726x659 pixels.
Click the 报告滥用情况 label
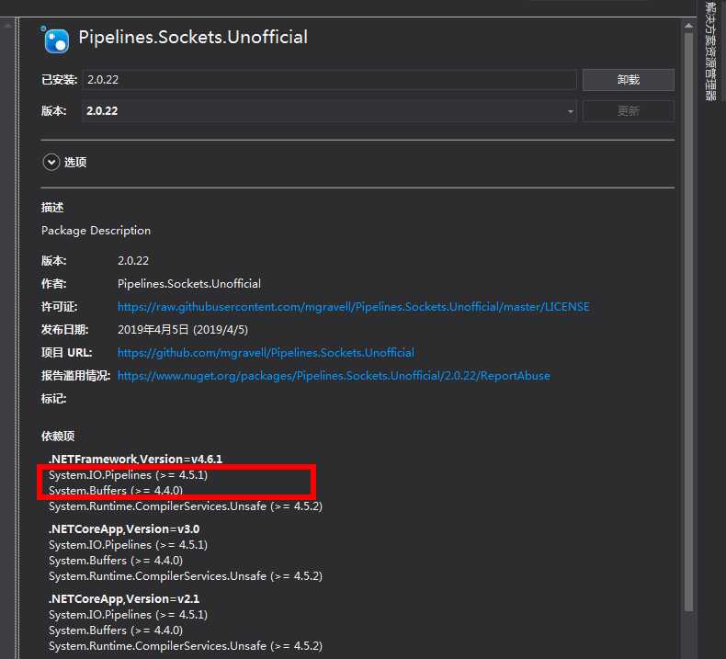pos(76,376)
